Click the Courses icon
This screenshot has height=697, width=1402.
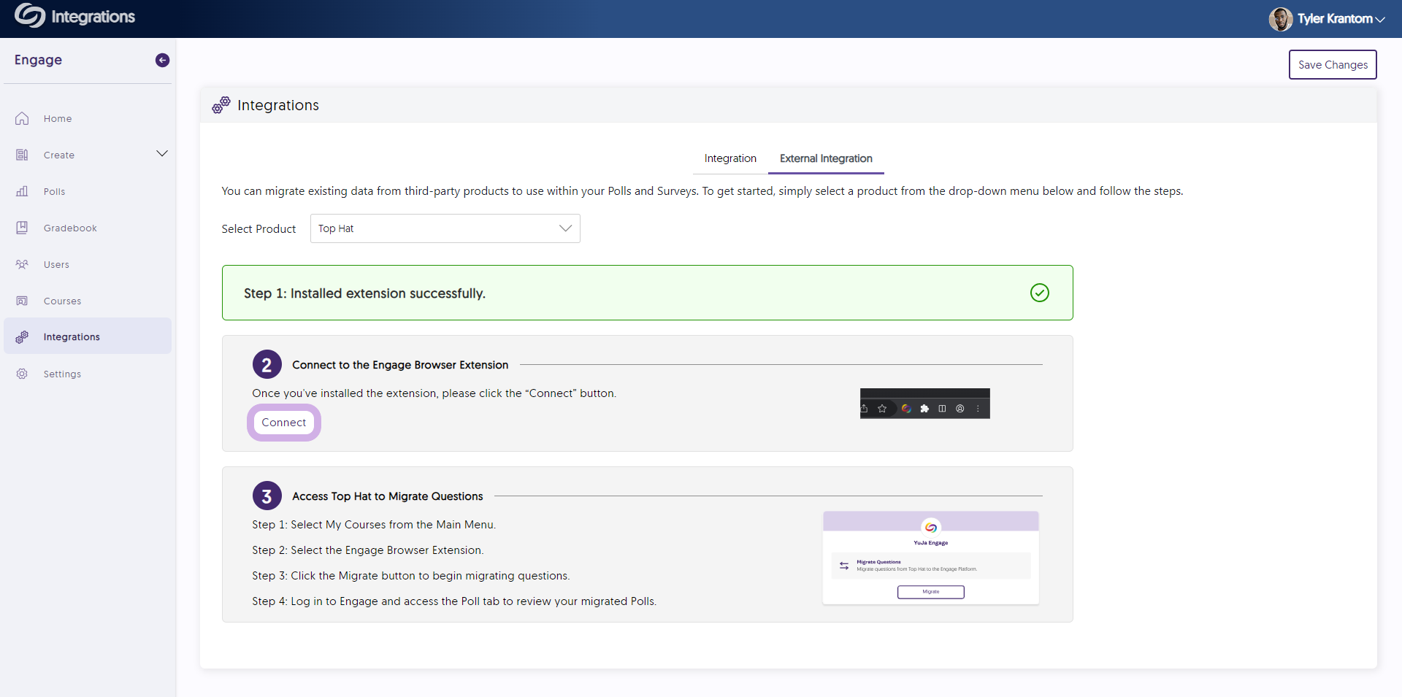click(22, 301)
